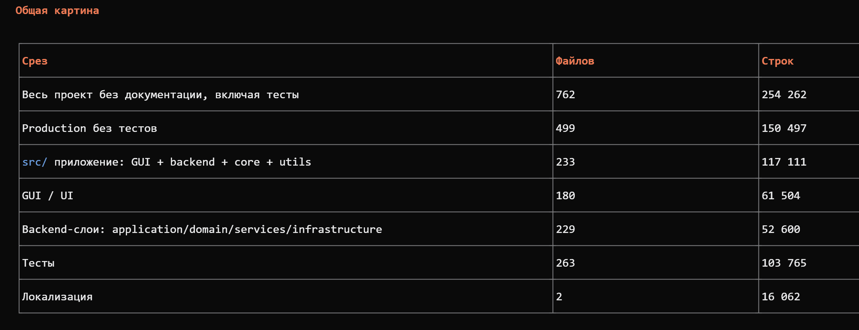Open the src/ link
Image resolution: width=859 pixels, height=330 pixels.
35,162
